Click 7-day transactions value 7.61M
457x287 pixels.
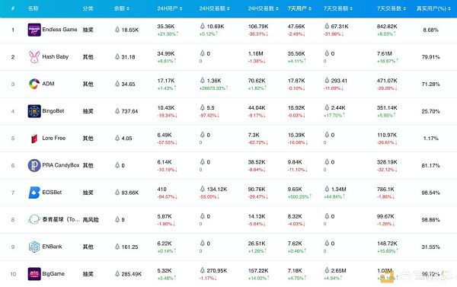coord(384,53)
